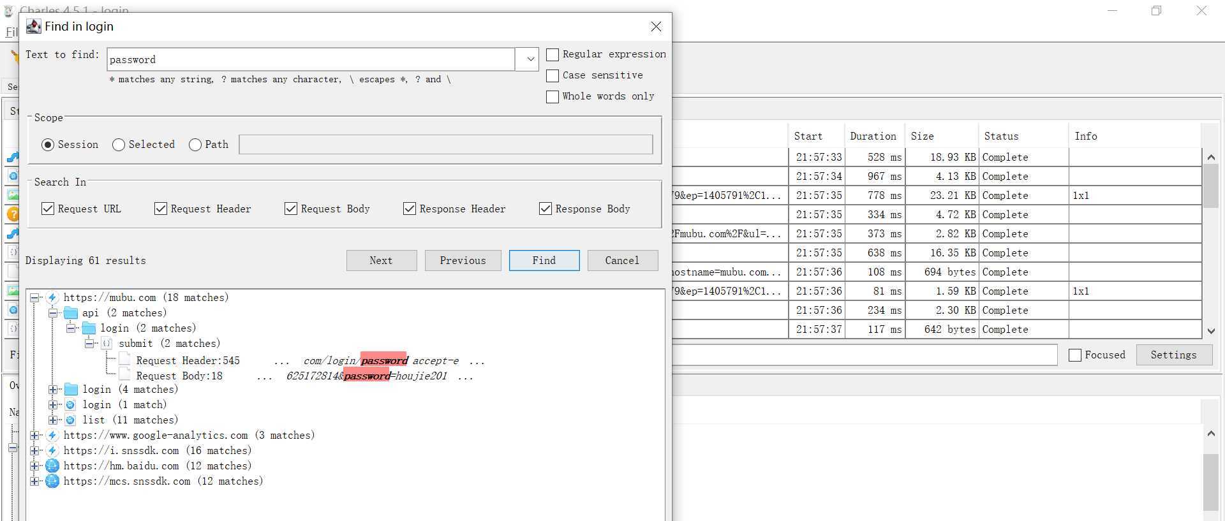Click globe icon of login (1 match)
The width and height of the screenshot is (1225, 521).
pyautogui.click(x=70, y=404)
